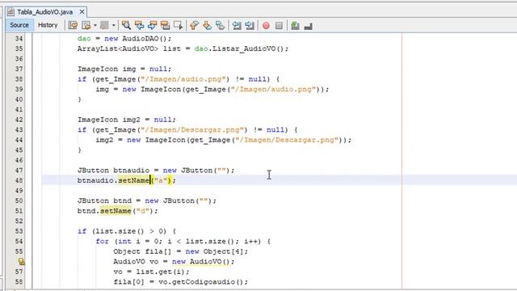Toggle rectangular selection mode
517x291 pixels.
tap(179, 25)
